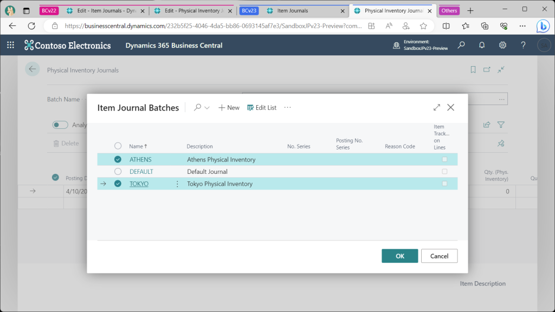Go back from Physical Inventory Journals page
The height and width of the screenshot is (312, 555).
[x=32, y=69]
